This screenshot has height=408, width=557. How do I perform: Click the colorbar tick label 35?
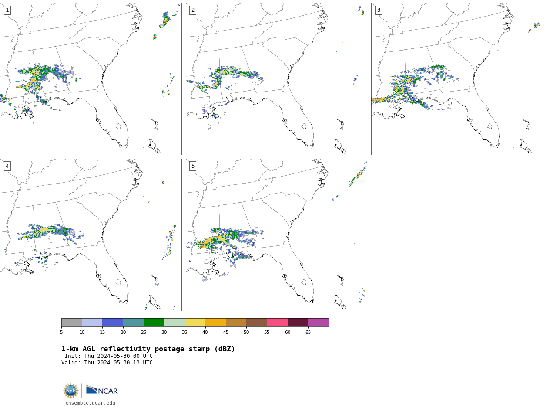point(185,333)
